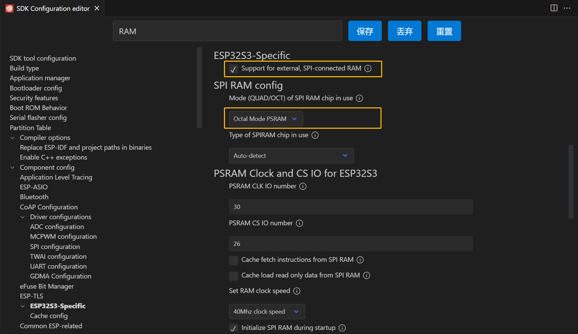Click the ESP-IDF icon on the editor tab
578x334 pixels.
[x=9, y=8]
